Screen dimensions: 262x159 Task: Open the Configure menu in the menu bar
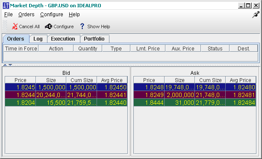52,15
